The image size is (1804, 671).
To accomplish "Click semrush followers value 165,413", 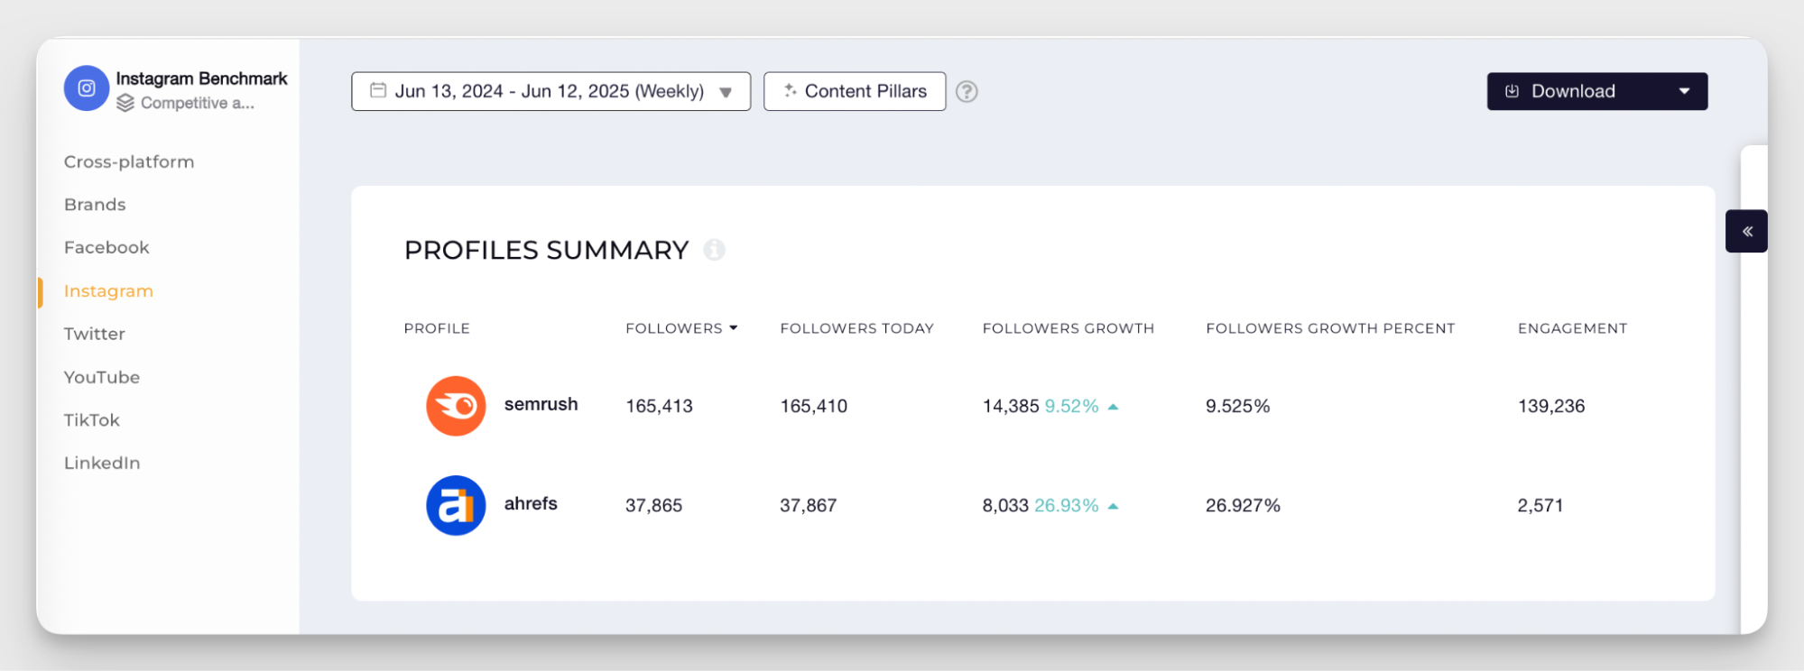I will [x=660, y=406].
